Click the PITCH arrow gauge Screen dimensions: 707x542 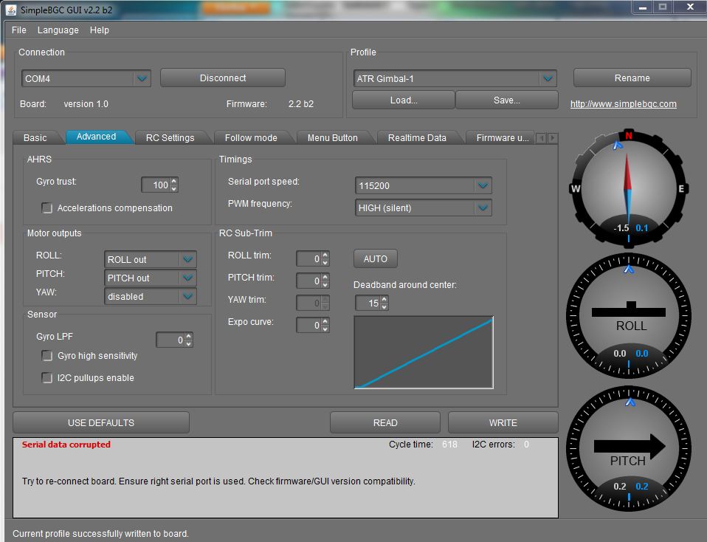629,447
